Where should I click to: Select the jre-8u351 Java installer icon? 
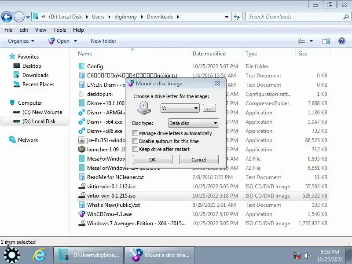point(82,140)
